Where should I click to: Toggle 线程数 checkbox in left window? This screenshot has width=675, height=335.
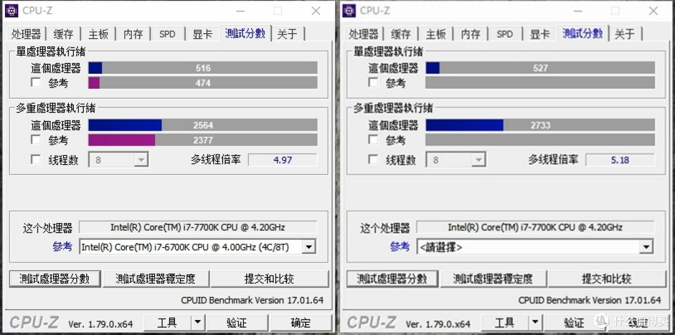point(36,160)
